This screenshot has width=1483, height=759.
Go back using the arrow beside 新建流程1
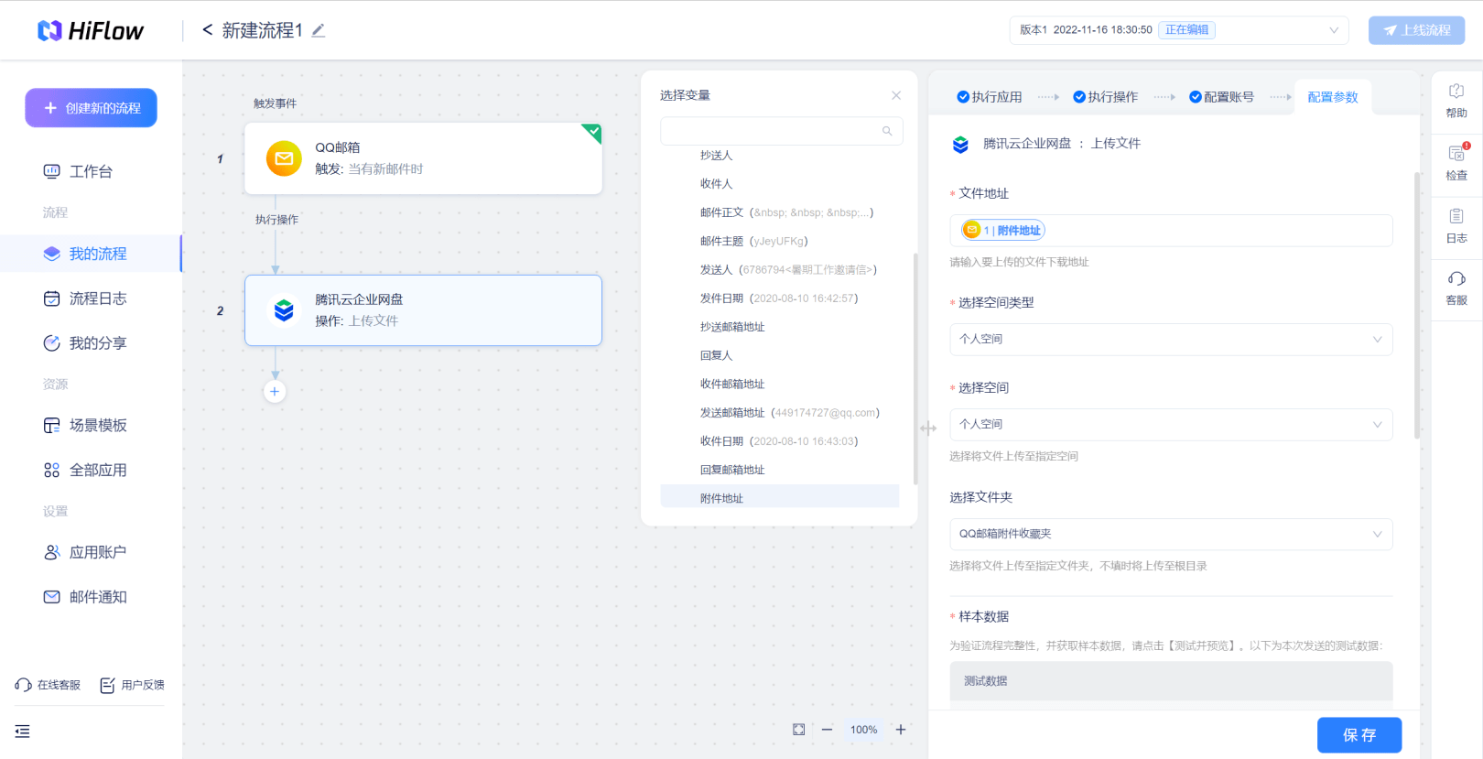tap(208, 30)
